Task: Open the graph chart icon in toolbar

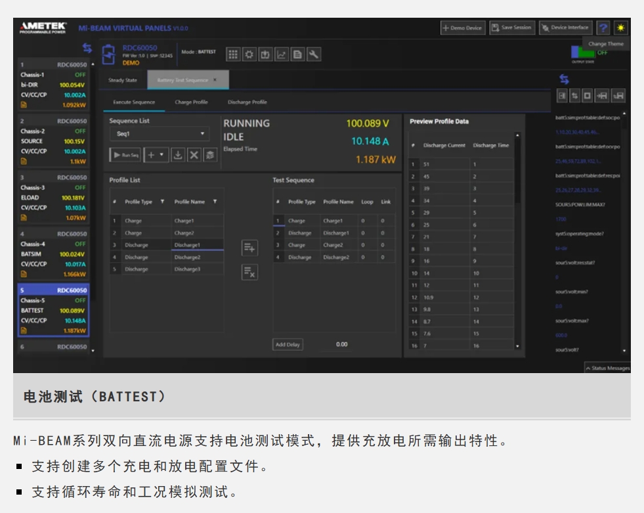Action: coord(282,55)
